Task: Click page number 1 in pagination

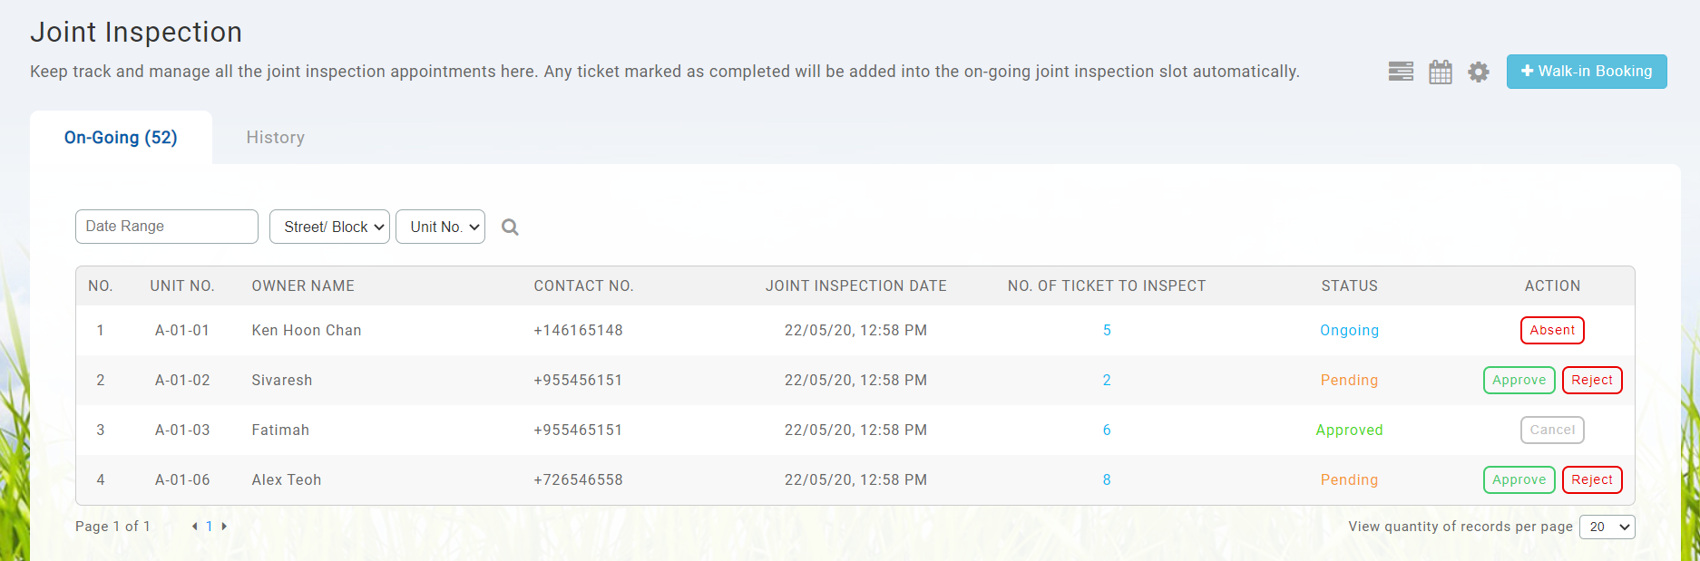Action: tap(209, 527)
